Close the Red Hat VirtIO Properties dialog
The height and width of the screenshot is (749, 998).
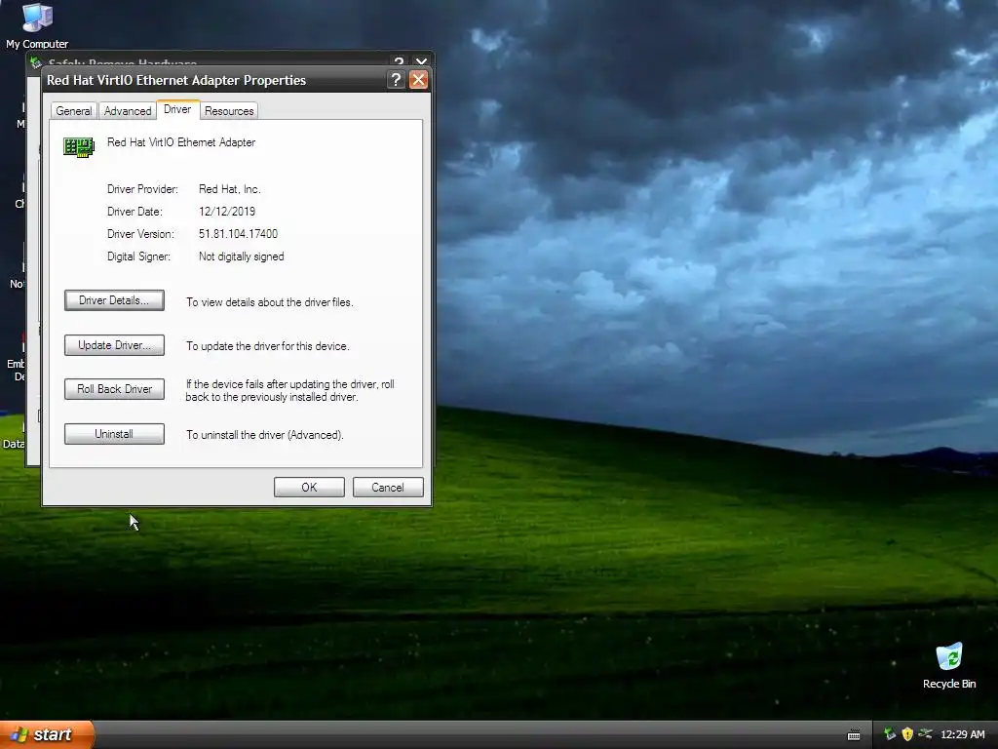(x=418, y=80)
